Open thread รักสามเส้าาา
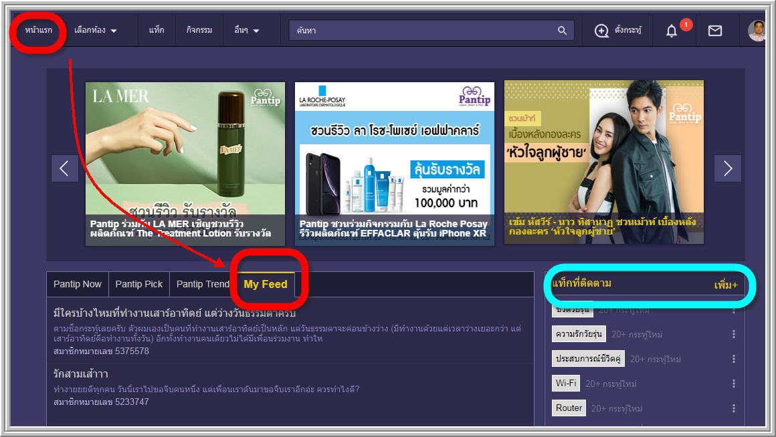Screen dimensions: 776x437 click(x=81, y=374)
